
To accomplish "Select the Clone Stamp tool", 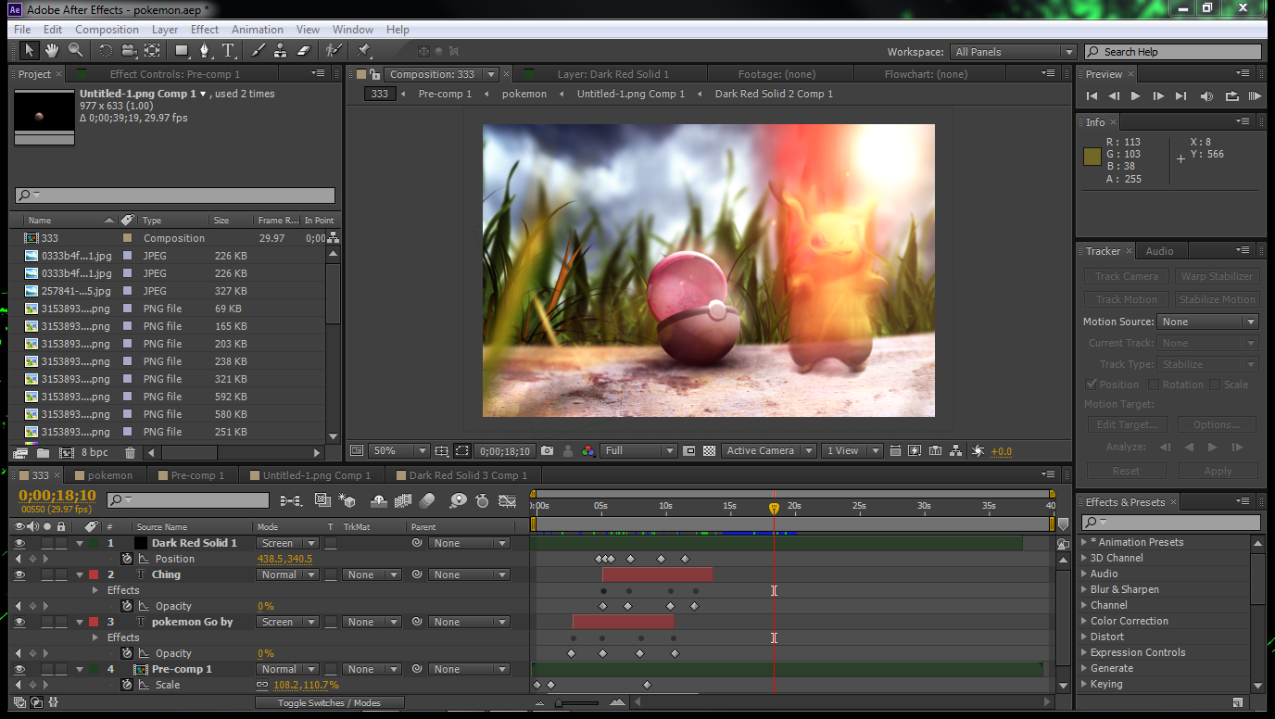I will pyautogui.click(x=280, y=51).
